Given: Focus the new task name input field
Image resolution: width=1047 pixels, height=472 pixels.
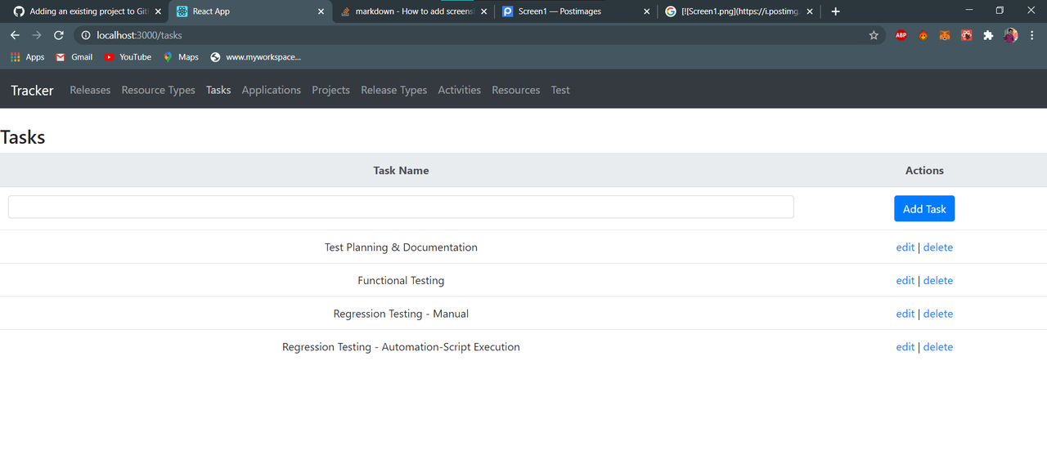Looking at the screenshot, I should 401,207.
